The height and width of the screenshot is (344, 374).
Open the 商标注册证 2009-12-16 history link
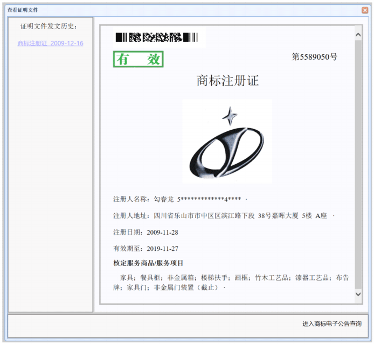click(x=50, y=43)
